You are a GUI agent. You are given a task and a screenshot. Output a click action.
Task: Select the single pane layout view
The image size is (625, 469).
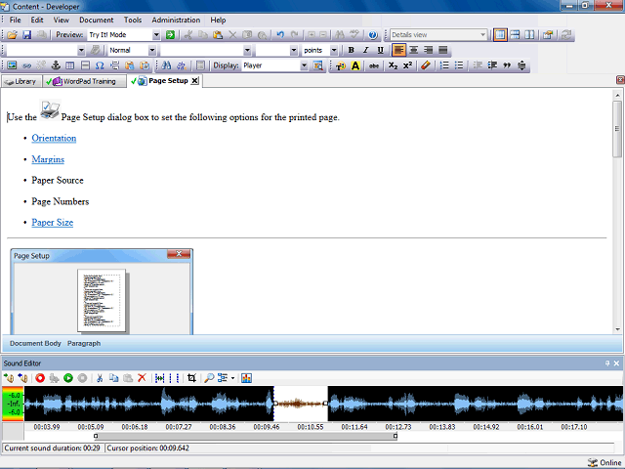(x=500, y=35)
